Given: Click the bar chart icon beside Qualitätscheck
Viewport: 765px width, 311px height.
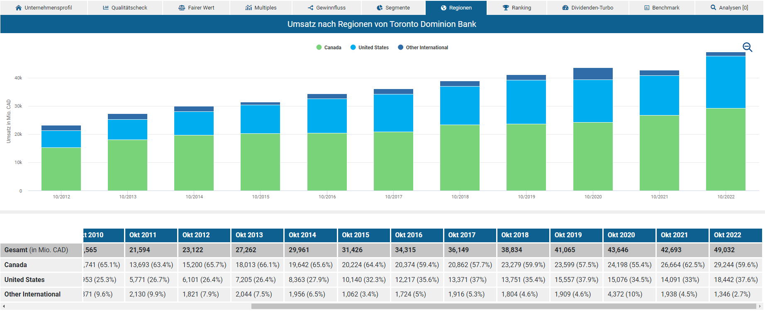Looking at the screenshot, I should point(106,8).
